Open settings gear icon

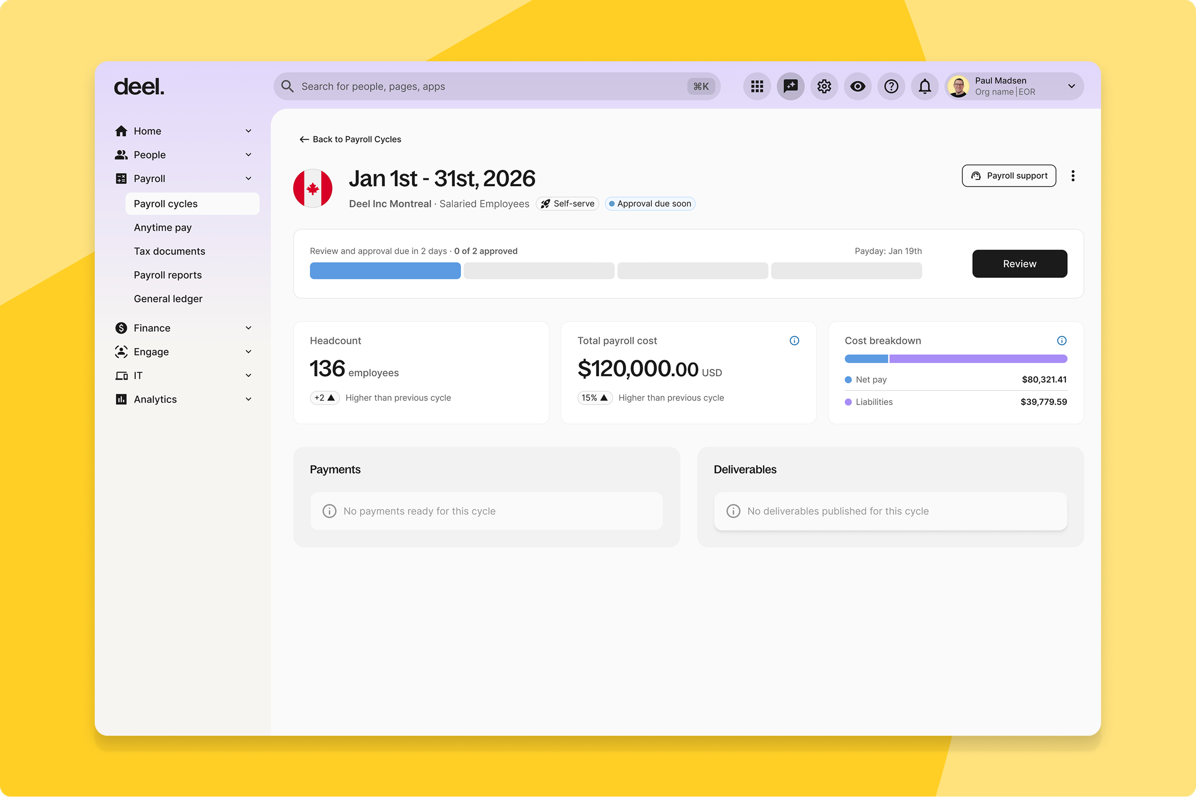click(824, 87)
